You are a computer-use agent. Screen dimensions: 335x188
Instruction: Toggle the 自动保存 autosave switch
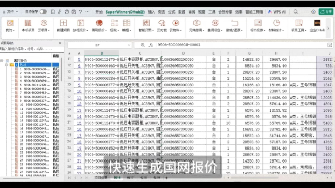(43, 12)
